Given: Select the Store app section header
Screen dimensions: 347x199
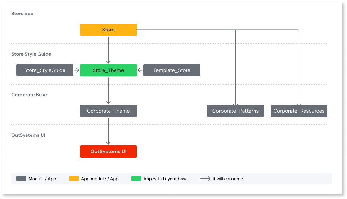Looking at the screenshot, I should pyautogui.click(x=22, y=14).
